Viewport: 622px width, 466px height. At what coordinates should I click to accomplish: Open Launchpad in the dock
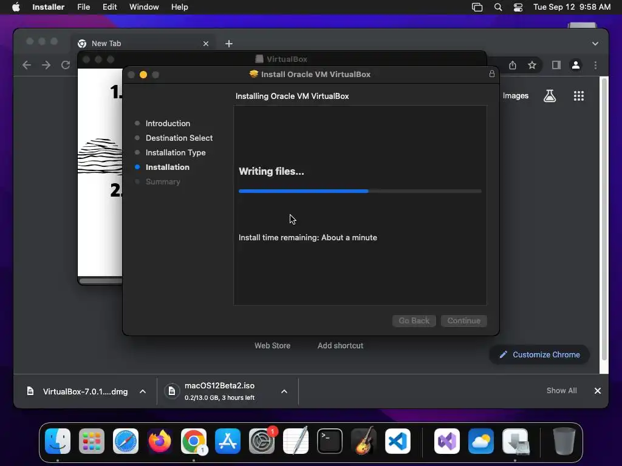click(92, 441)
